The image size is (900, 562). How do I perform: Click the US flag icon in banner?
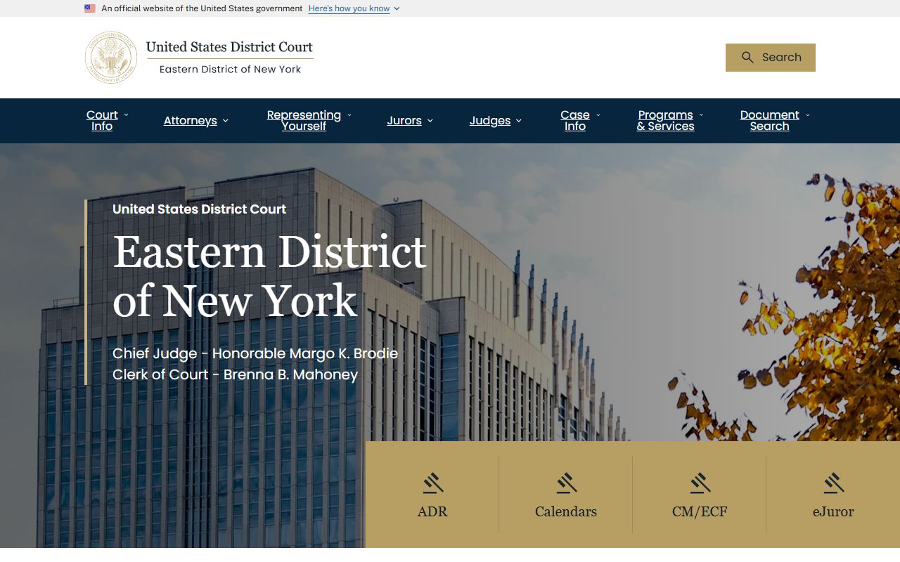[x=90, y=8]
